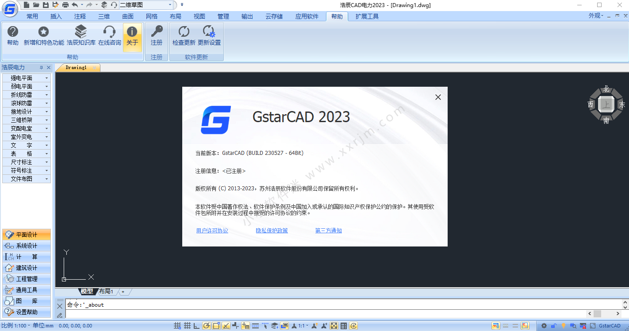
Task: Open 通用工具 panel in the sidebar
Action: [27, 290]
